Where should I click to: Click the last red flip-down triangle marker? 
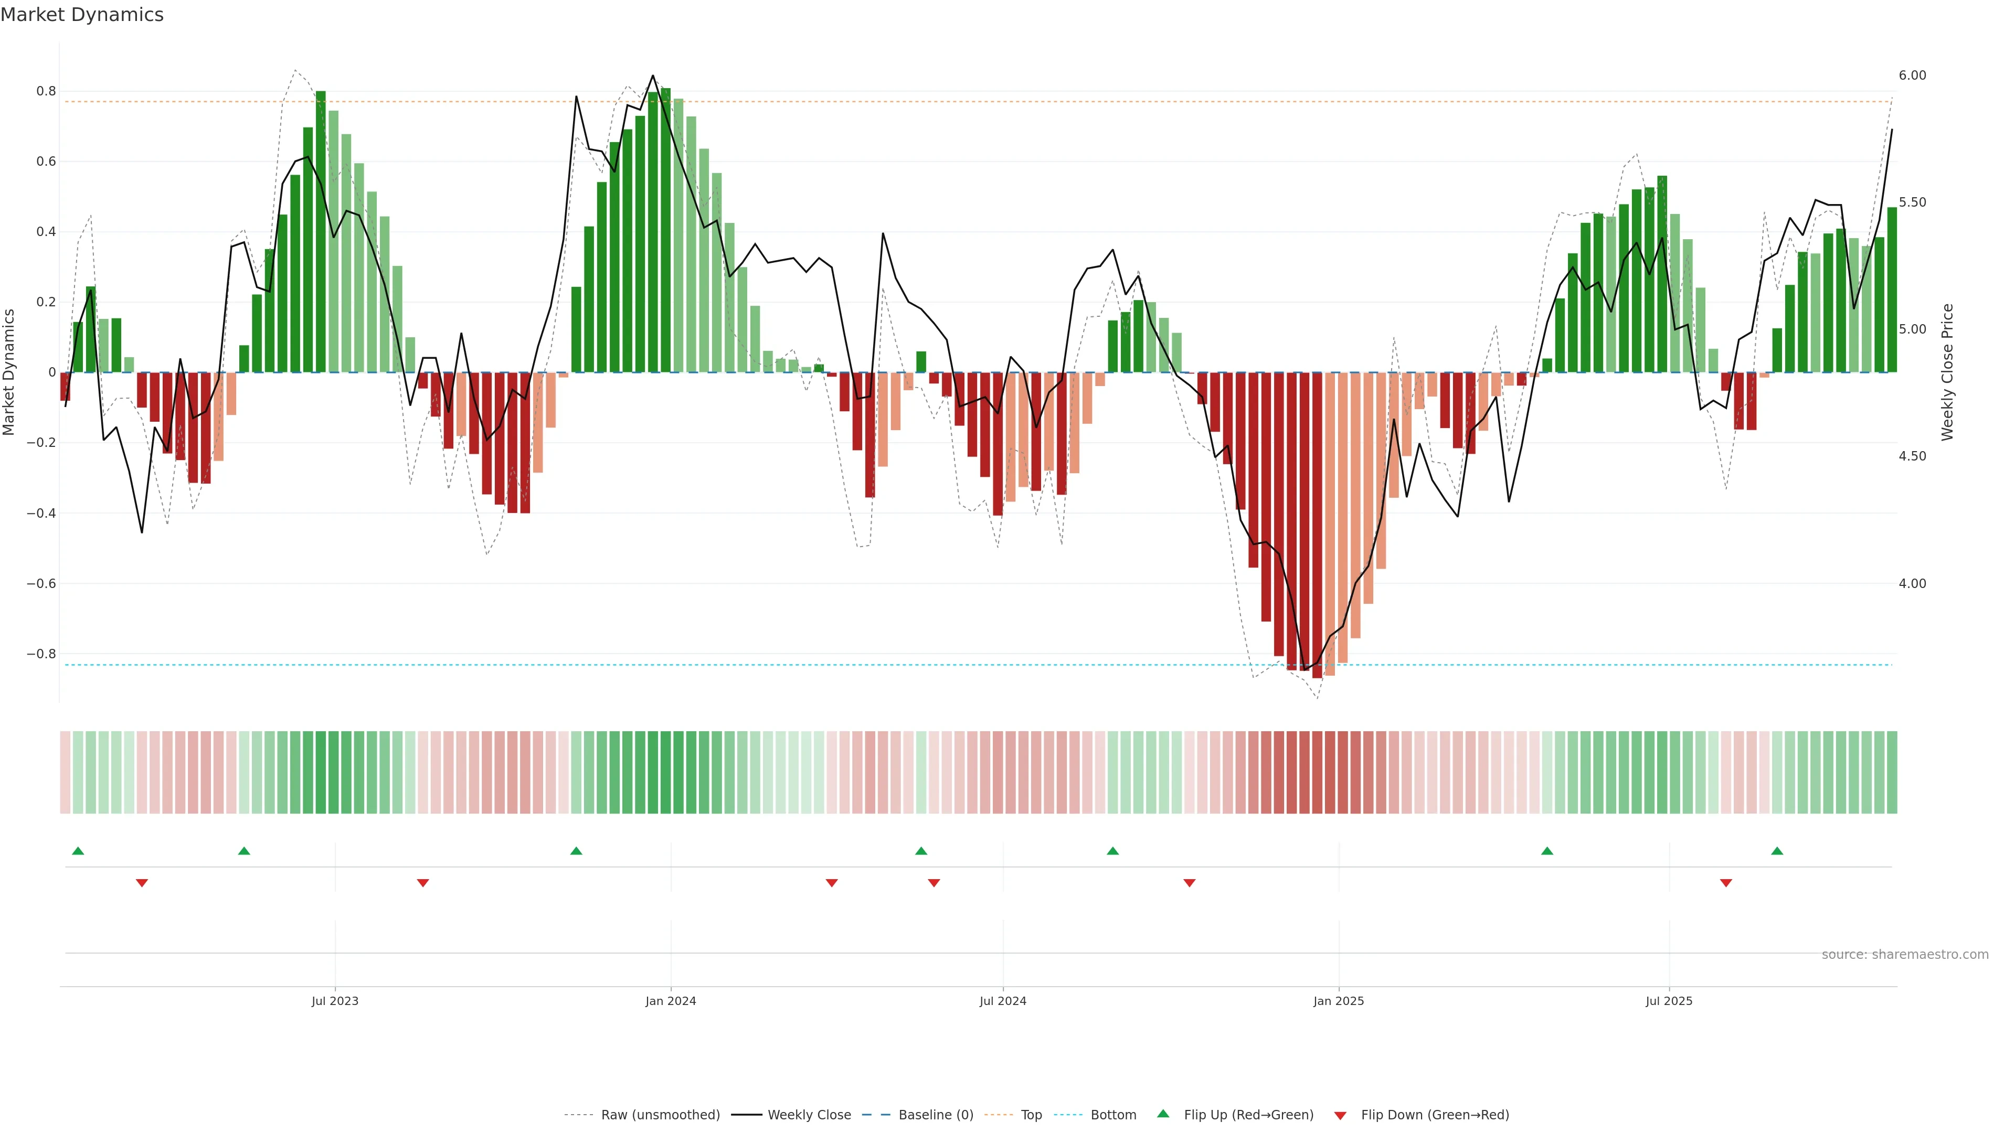coord(1726,883)
